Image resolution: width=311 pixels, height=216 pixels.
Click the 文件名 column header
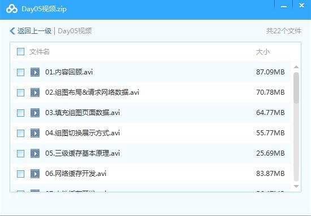click(39, 52)
